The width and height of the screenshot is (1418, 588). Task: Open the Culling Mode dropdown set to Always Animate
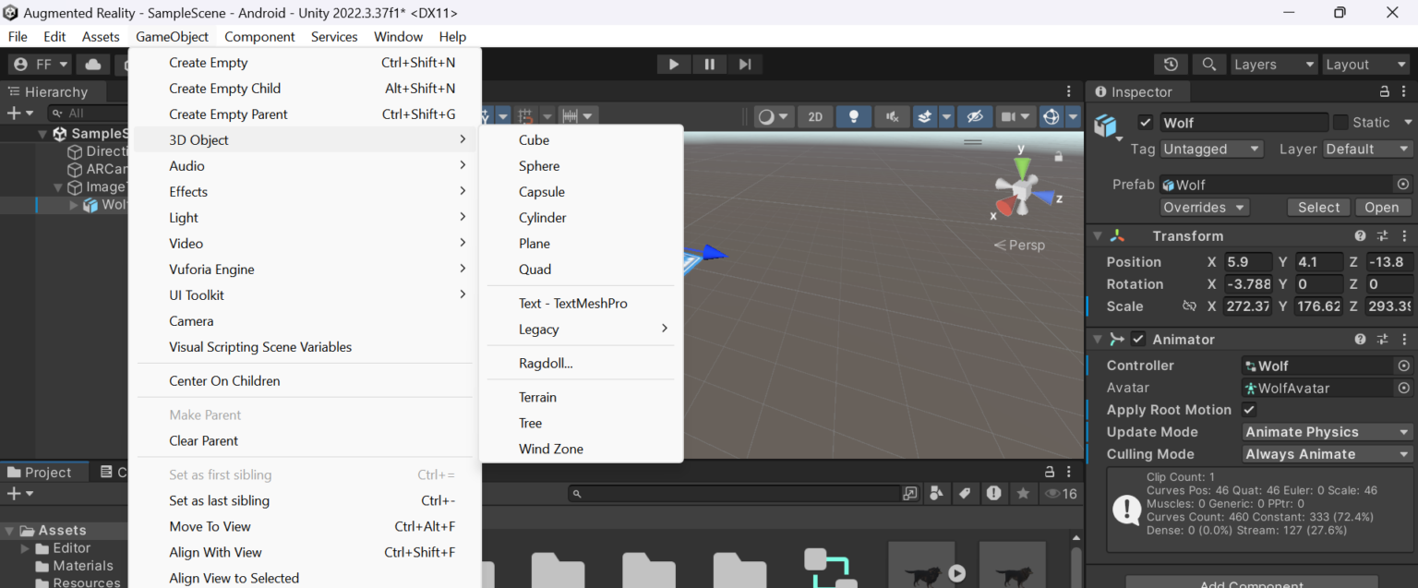(1327, 453)
